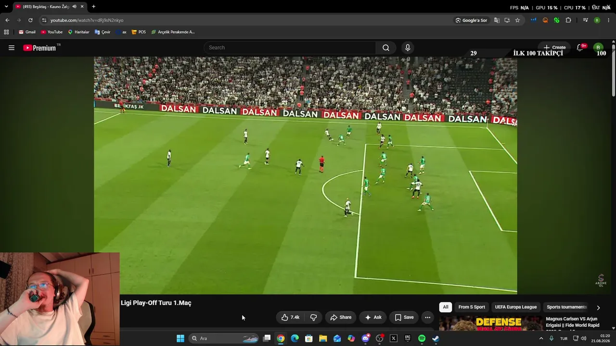
Task: Open a new Chrome tab
Action: pos(93,7)
